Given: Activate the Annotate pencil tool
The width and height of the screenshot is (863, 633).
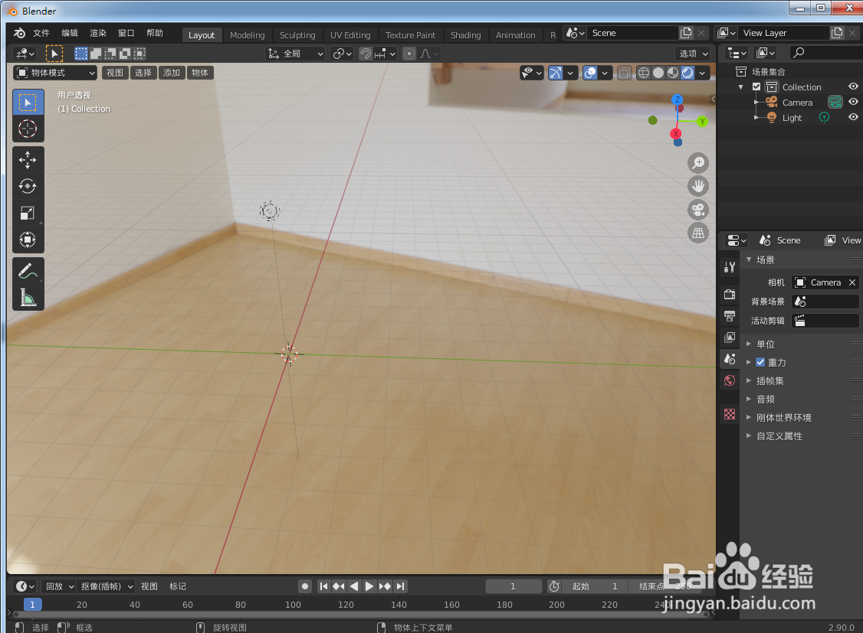Looking at the screenshot, I should [x=28, y=270].
